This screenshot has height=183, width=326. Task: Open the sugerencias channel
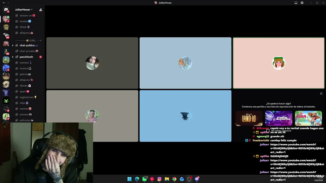[x=28, y=97]
